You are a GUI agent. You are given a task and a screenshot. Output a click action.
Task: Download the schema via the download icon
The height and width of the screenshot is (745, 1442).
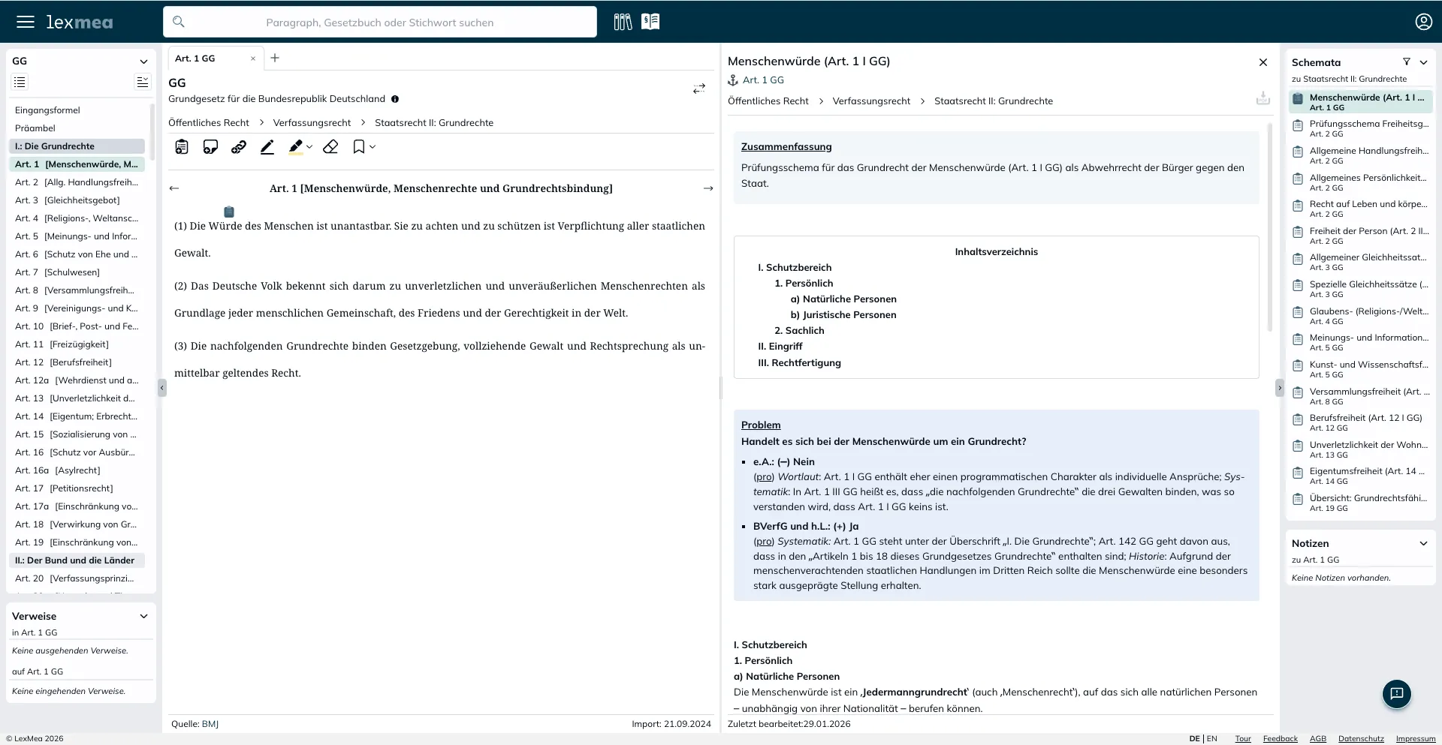[x=1263, y=98]
